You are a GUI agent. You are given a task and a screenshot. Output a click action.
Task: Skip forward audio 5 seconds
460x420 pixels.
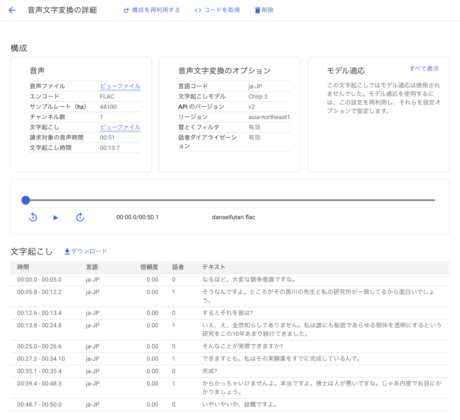coord(80,217)
